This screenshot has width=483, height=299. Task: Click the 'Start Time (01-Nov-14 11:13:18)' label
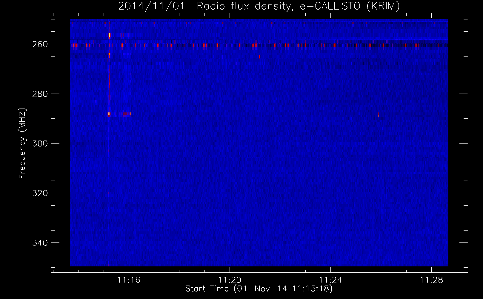click(x=259, y=289)
